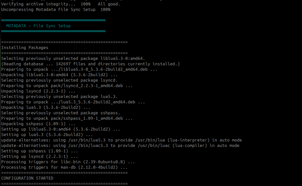The height and width of the screenshot is (186, 302).
Task: Click 'Setting up liblua5.3-0:amd64' line
Action: pyautogui.click(x=61, y=129)
